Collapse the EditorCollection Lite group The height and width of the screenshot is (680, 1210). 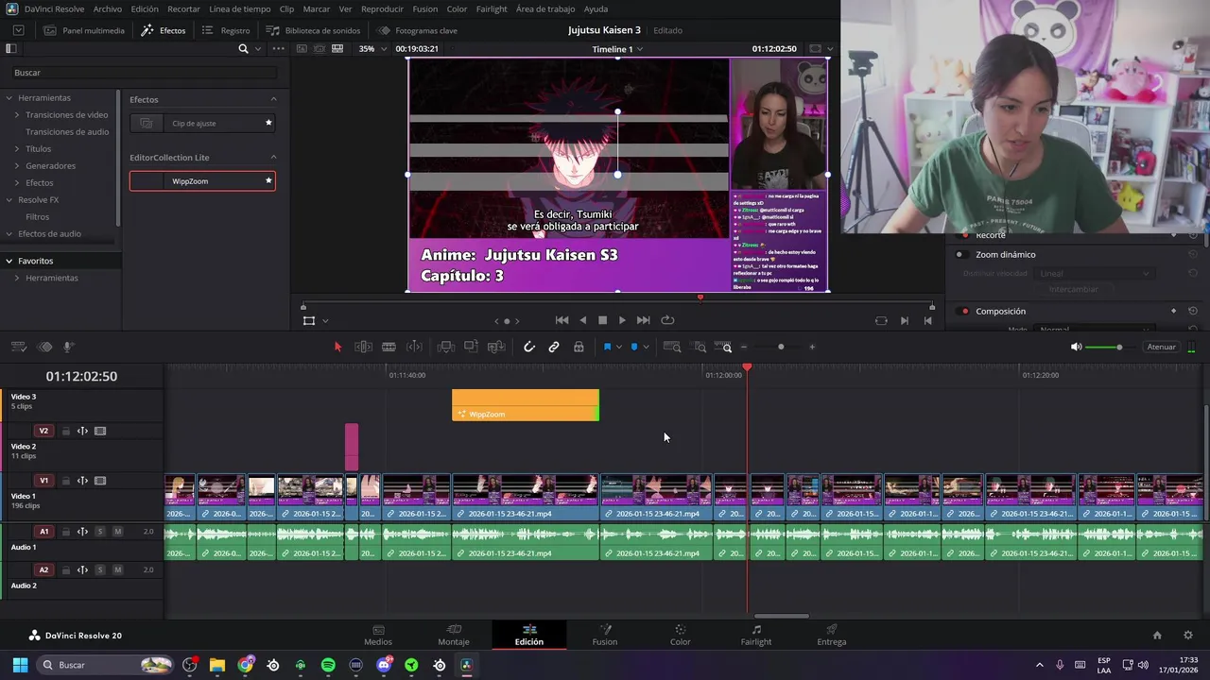pyautogui.click(x=274, y=157)
